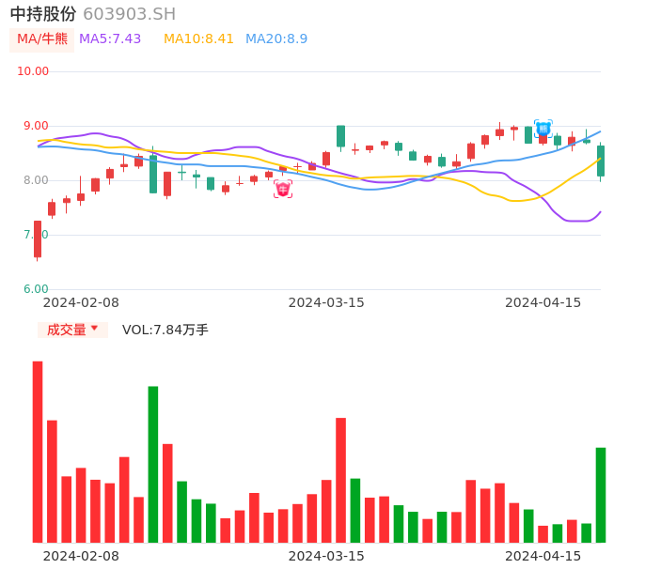Click the tallest red volume bar

click(x=38, y=451)
